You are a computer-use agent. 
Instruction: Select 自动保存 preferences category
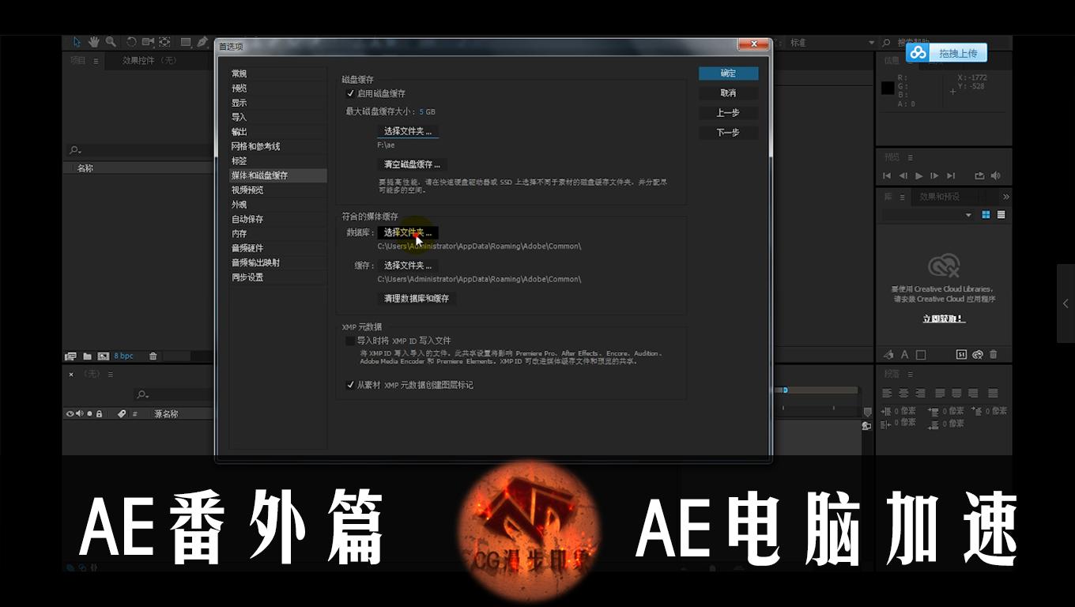tap(247, 219)
